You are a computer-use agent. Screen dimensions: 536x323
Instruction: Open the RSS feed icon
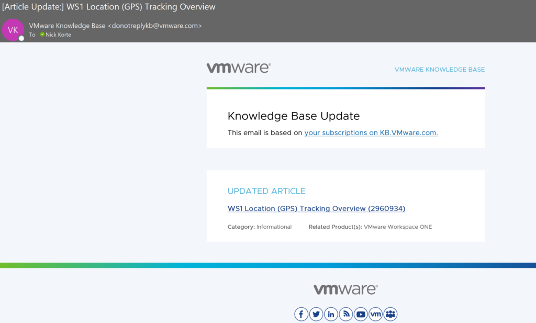click(x=346, y=314)
